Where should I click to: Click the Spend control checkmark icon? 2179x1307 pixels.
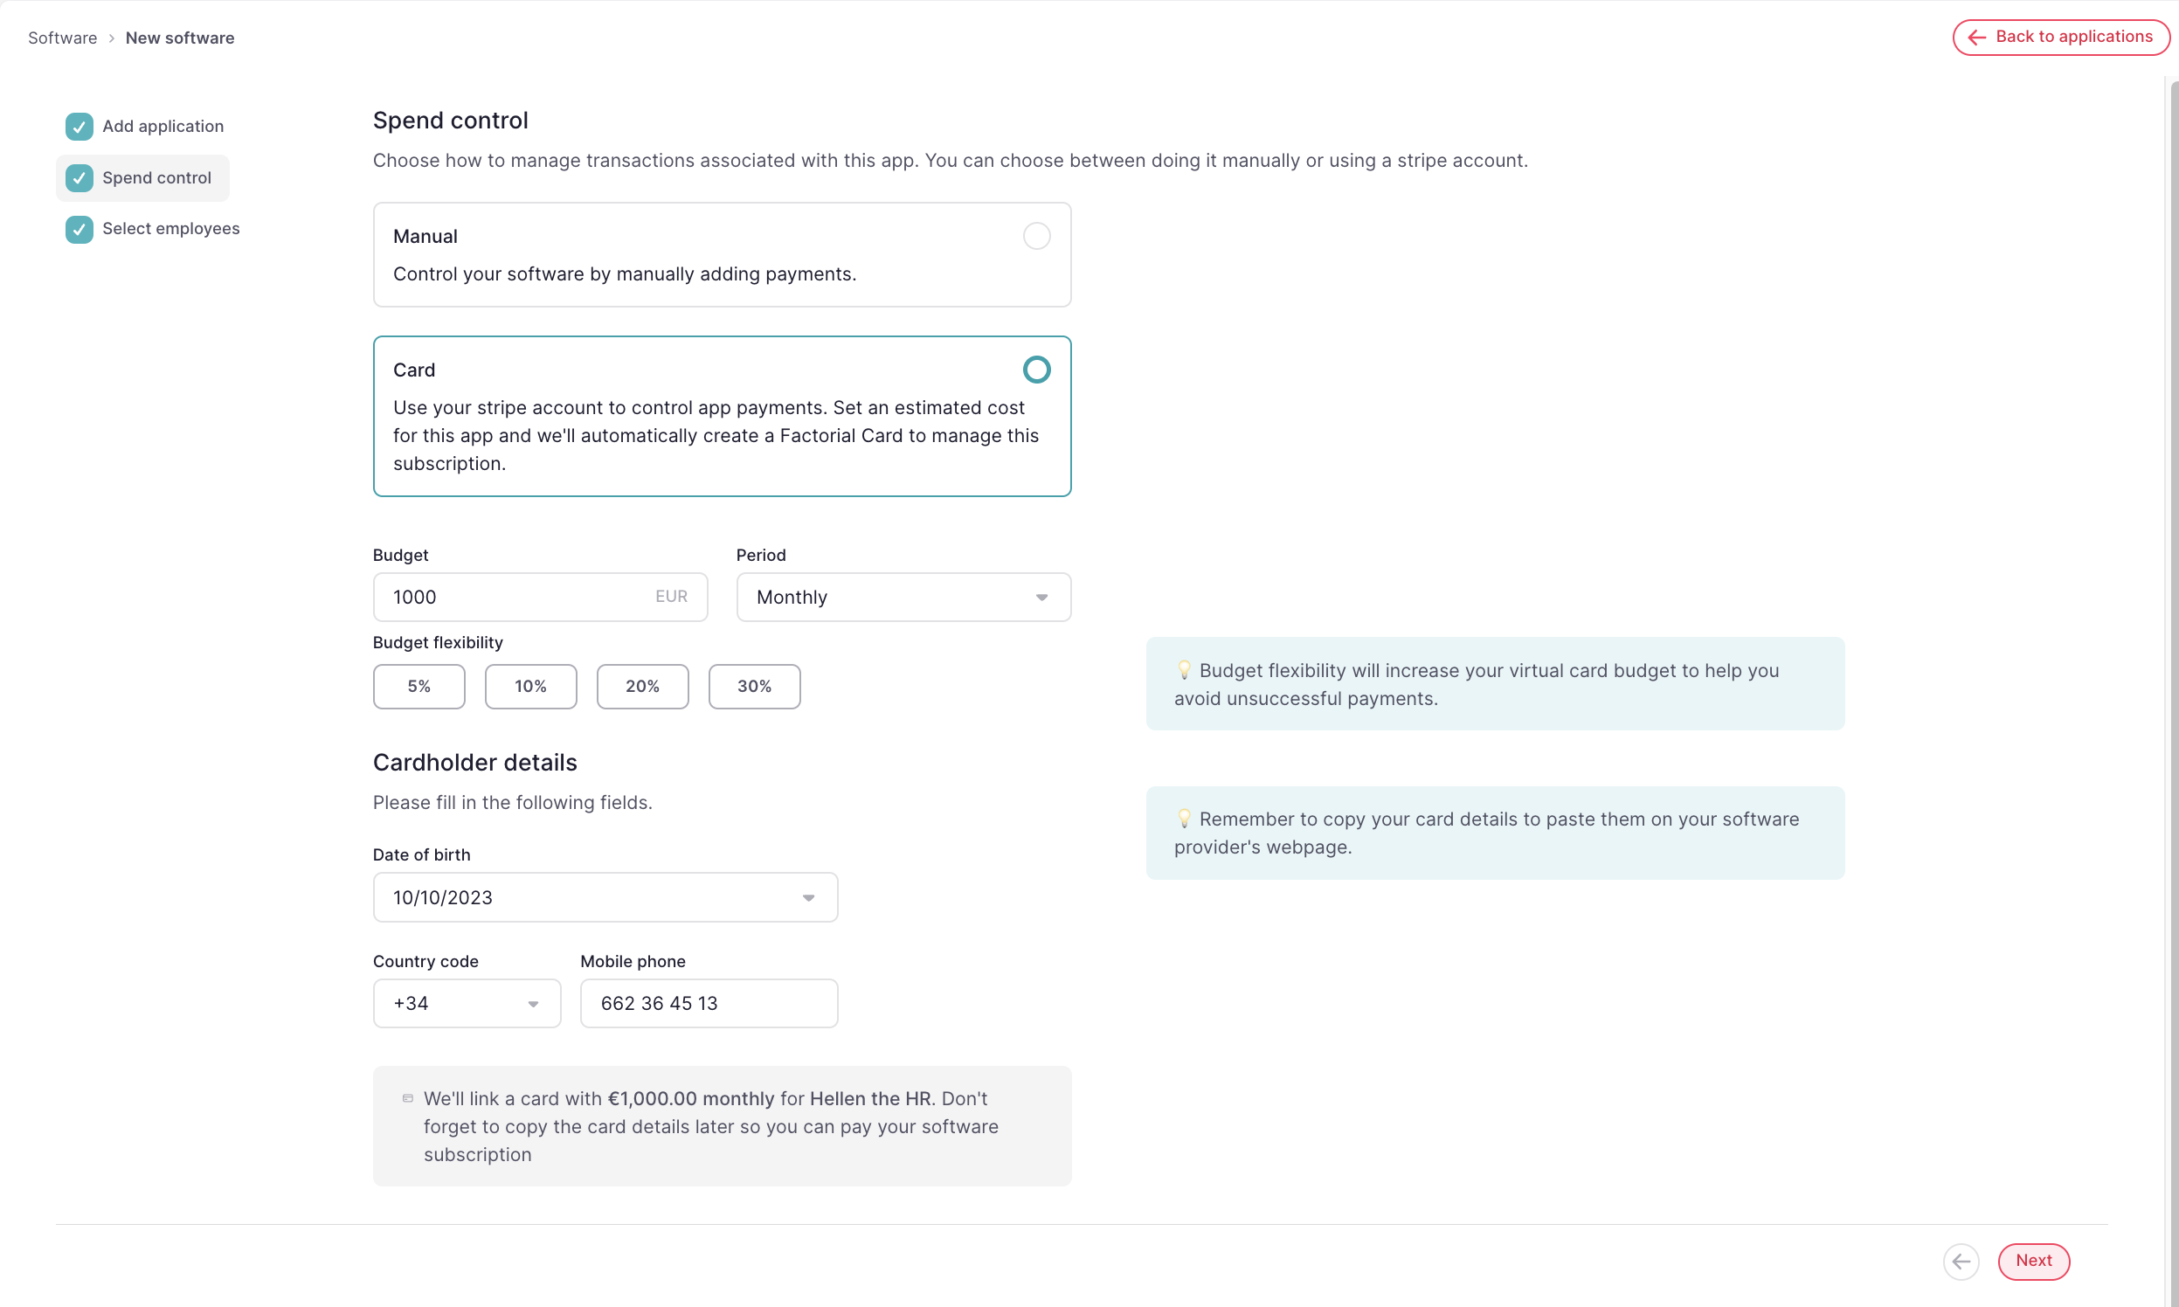pyautogui.click(x=80, y=178)
